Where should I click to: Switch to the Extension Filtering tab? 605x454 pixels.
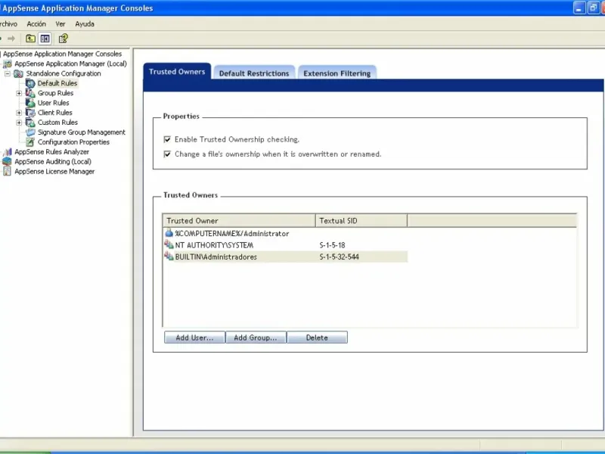click(x=337, y=73)
